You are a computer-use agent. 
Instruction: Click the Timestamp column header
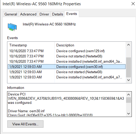[31, 45]
